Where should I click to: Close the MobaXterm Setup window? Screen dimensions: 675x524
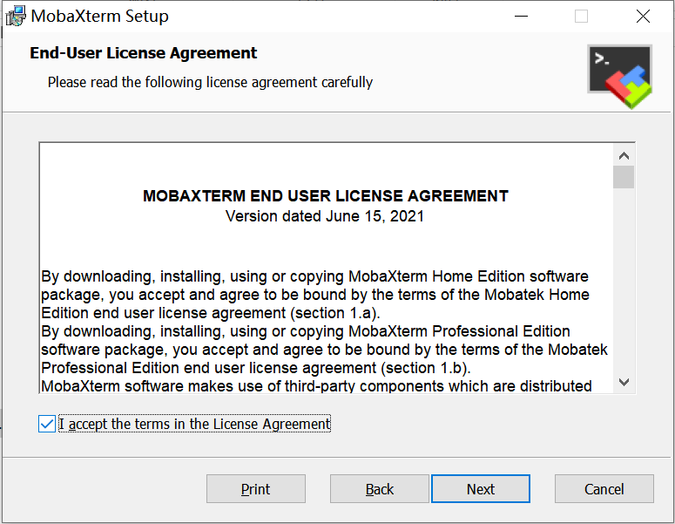(643, 17)
